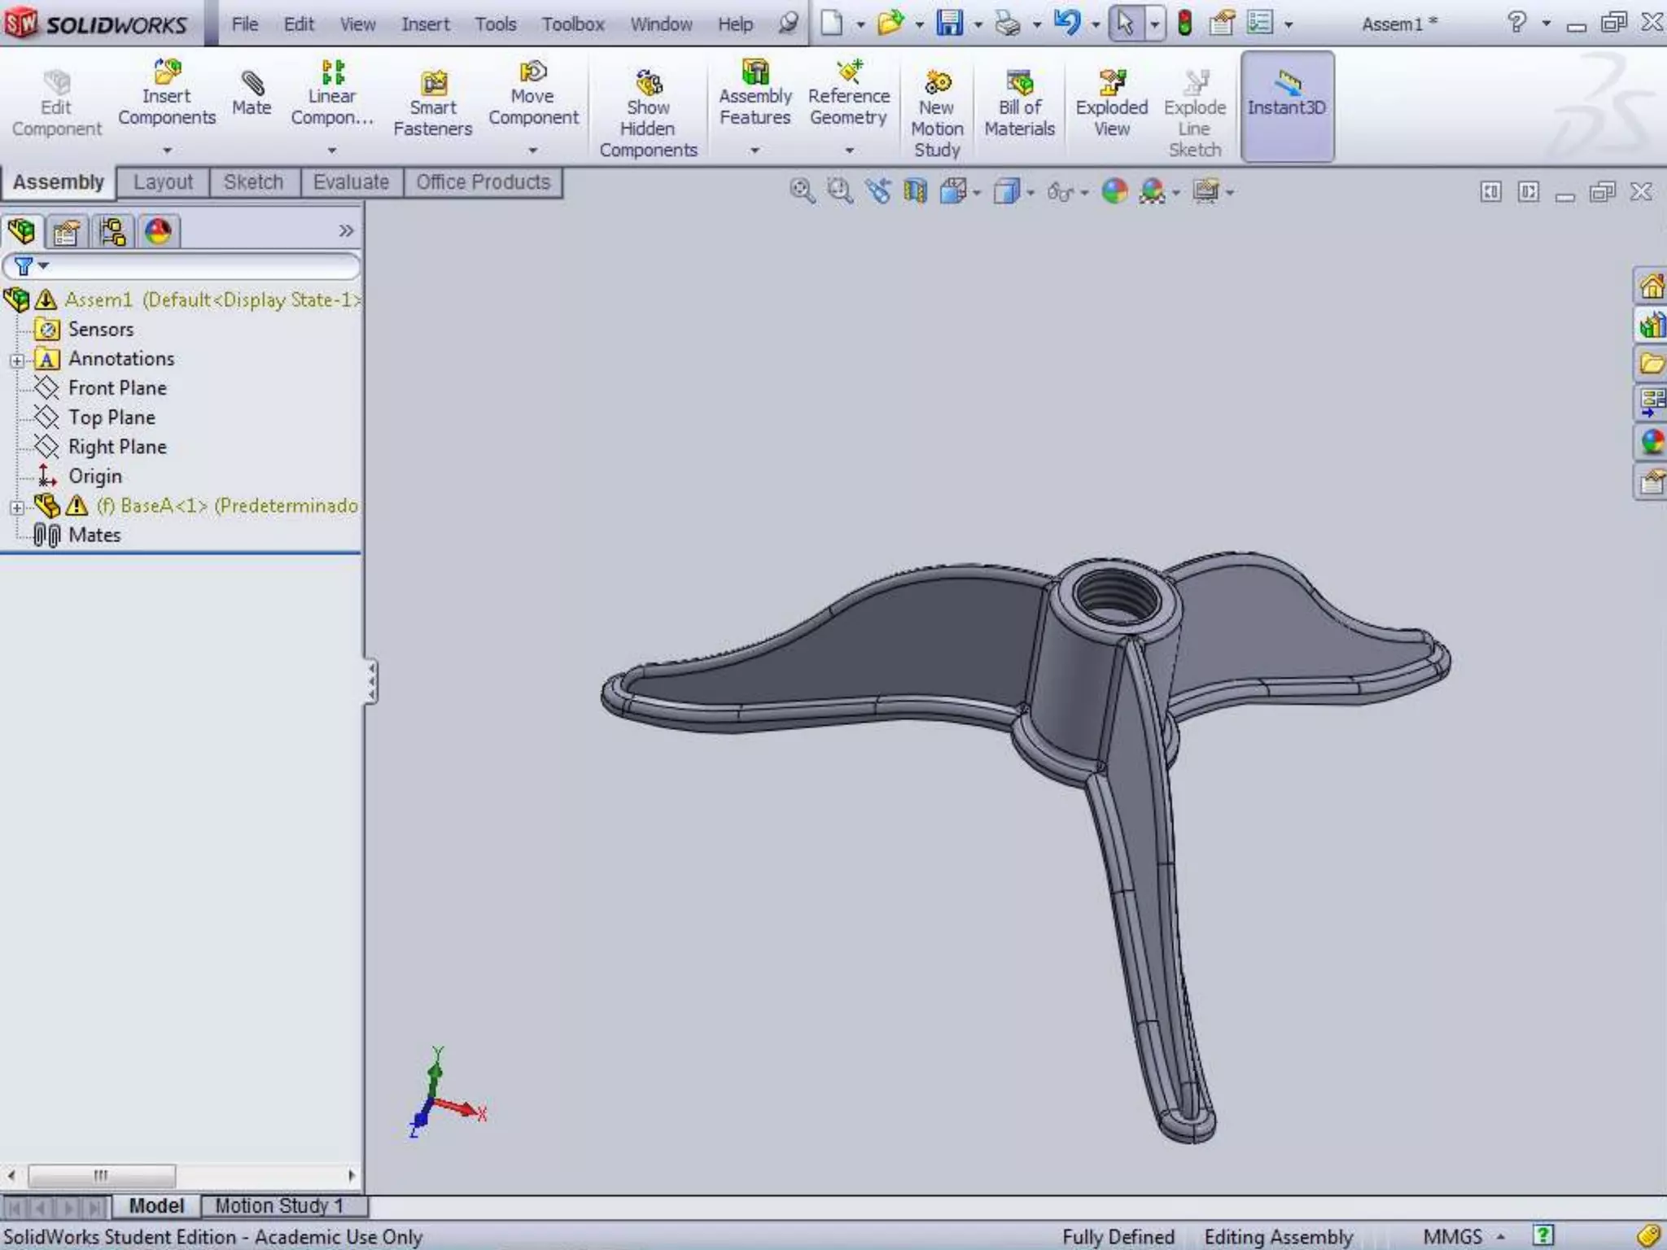
Task: Click the feature tree filter field
Action: coord(195,266)
